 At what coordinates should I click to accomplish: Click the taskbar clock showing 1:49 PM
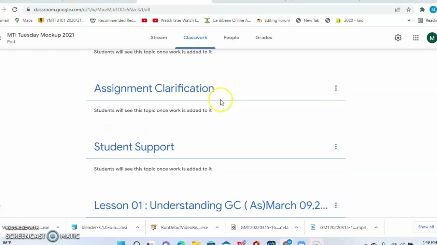[x=429, y=242]
